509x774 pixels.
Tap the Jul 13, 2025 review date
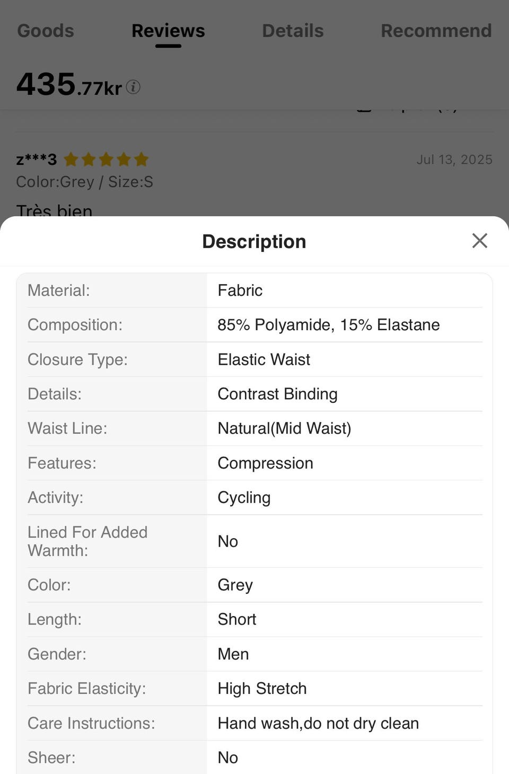point(454,160)
